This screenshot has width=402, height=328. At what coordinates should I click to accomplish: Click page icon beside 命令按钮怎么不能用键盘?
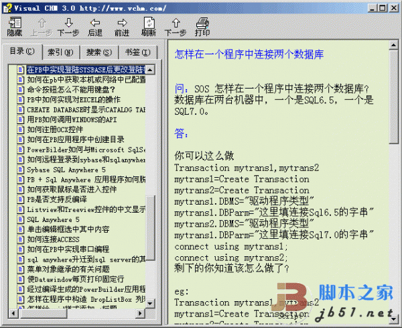click(x=21, y=90)
